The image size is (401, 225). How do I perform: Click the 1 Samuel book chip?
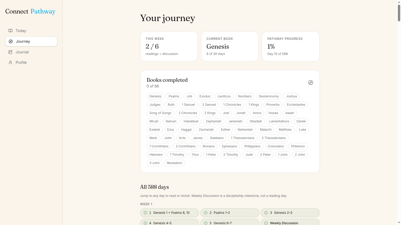[x=188, y=105]
